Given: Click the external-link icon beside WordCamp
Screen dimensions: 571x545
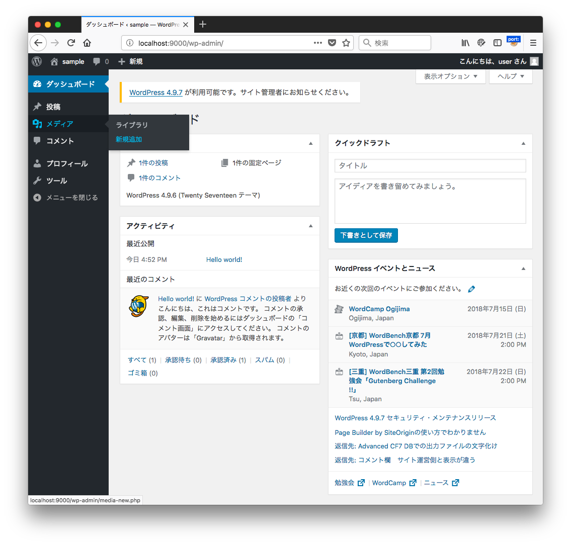Looking at the screenshot, I should [413, 483].
